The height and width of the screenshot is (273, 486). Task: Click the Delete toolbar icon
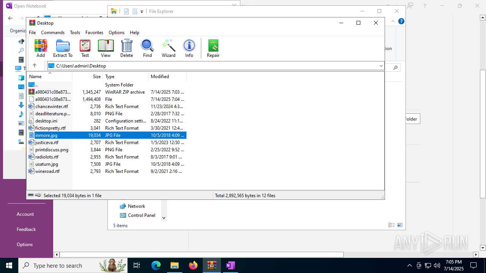coord(126,48)
